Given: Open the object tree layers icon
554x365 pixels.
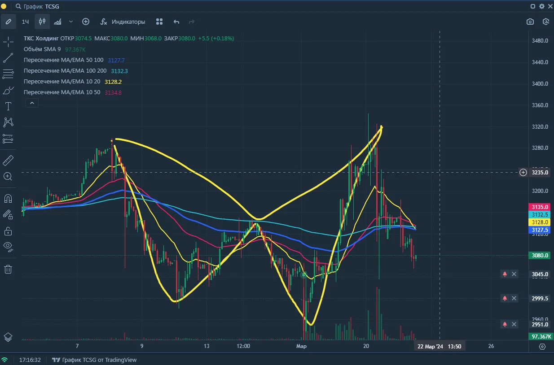Looking at the screenshot, I should tap(8, 337).
